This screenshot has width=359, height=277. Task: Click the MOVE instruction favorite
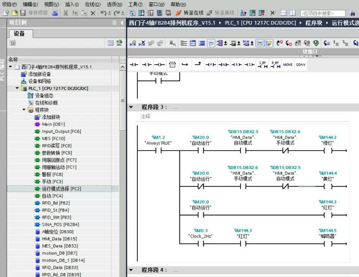point(288,65)
